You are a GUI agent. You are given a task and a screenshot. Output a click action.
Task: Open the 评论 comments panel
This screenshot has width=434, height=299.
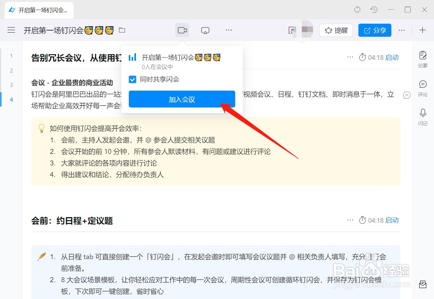pos(423,88)
